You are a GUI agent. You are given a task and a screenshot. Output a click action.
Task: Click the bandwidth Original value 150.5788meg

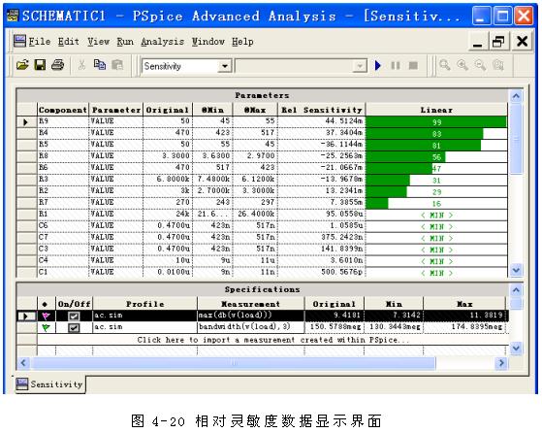pyautogui.click(x=334, y=327)
